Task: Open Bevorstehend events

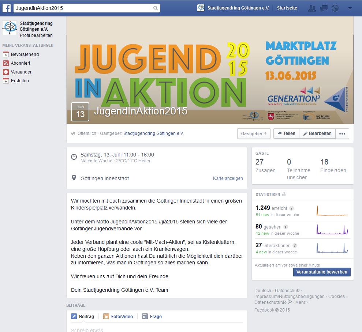Action: coord(25,54)
